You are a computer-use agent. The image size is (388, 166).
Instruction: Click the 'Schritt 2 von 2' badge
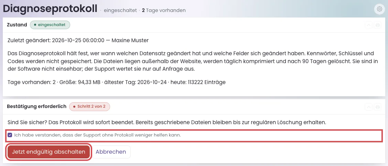pyautogui.click(x=89, y=107)
